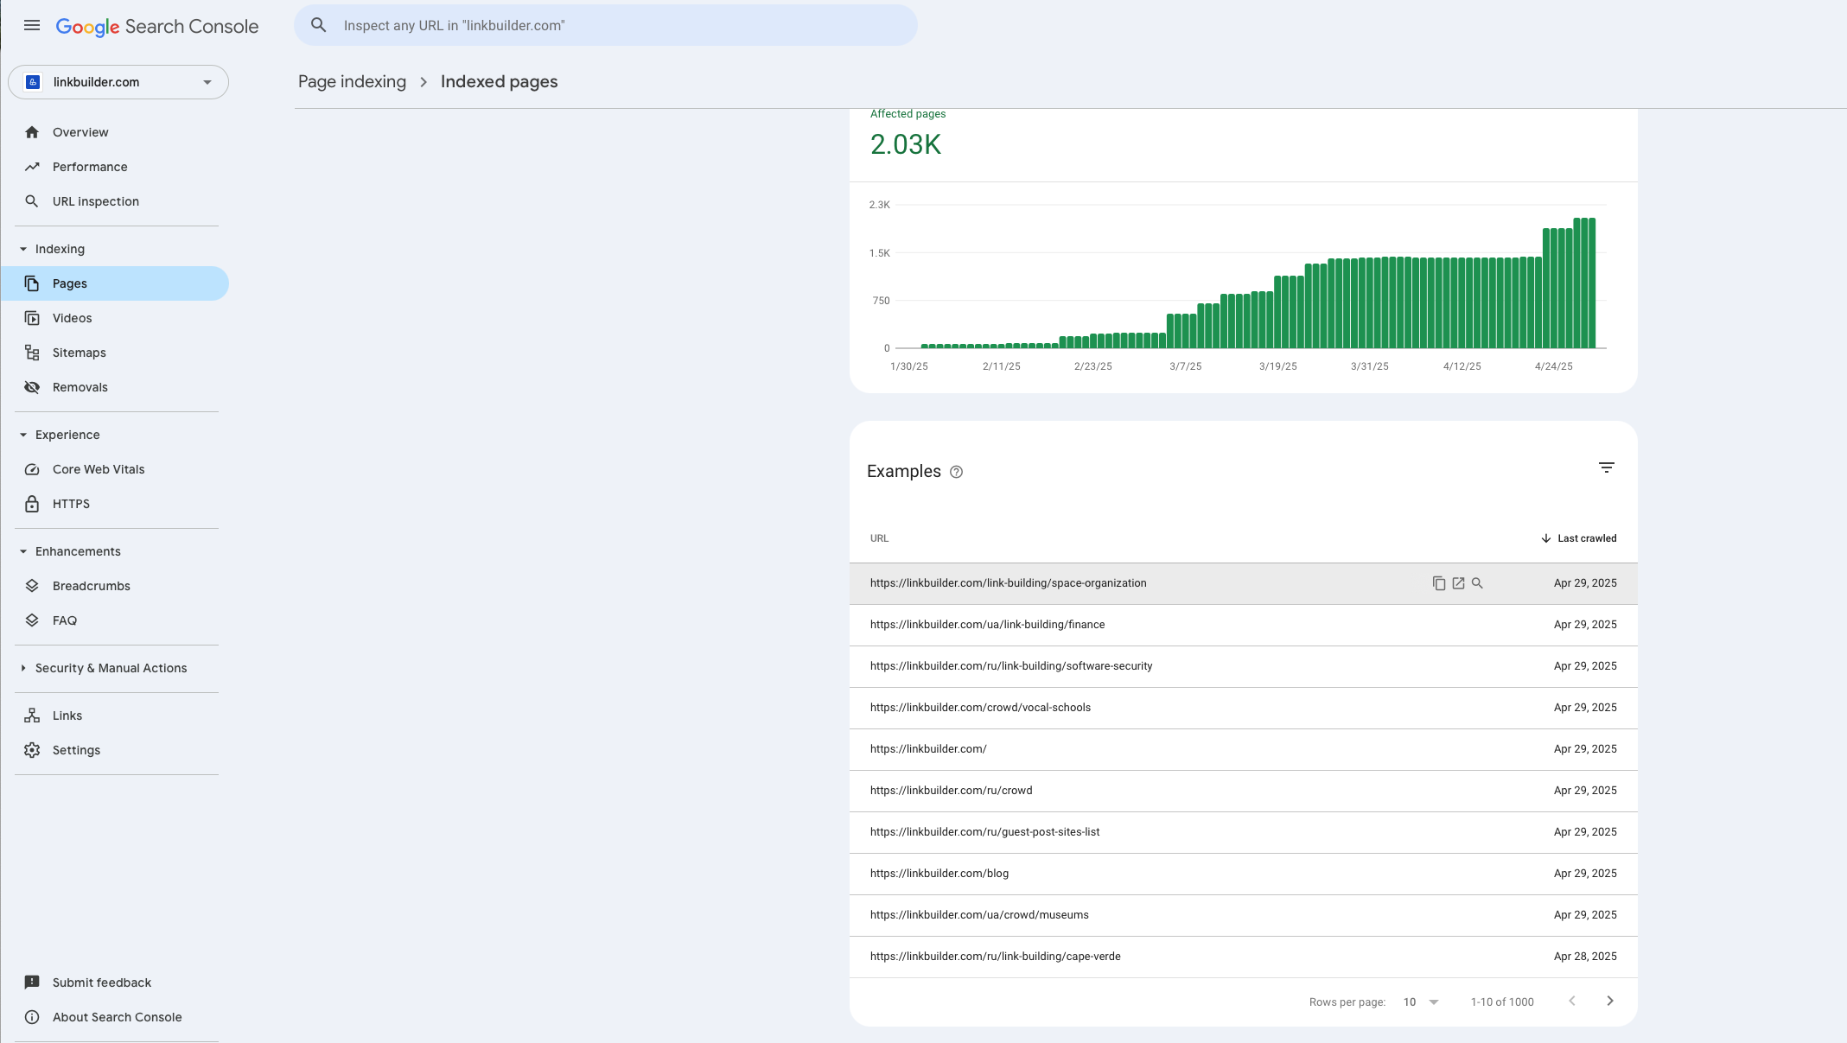Go to next page of examples
This screenshot has height=1043, width=1847.
coord(1610,1001)
